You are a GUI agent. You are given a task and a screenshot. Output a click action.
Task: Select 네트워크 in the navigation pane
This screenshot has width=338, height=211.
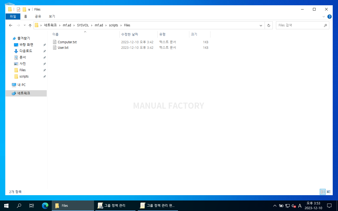26,93
